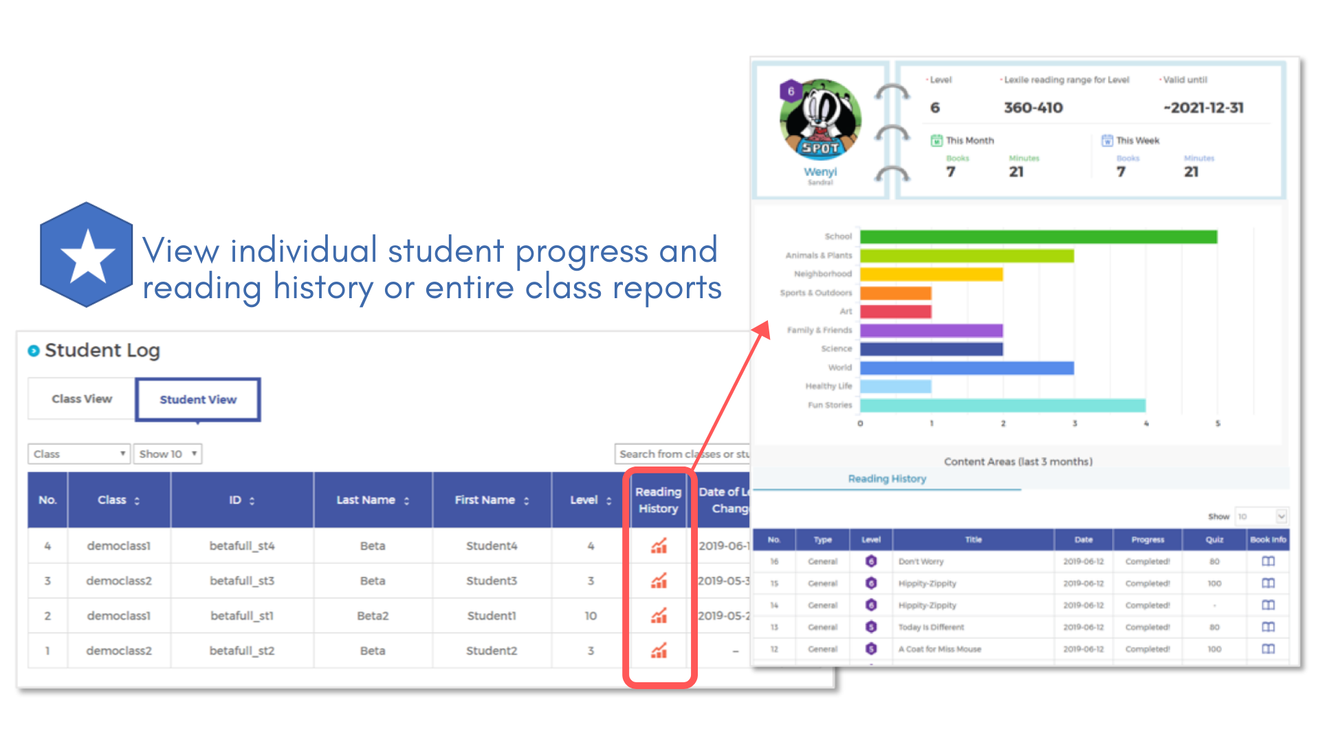Expand the Class filter dropdown
Image resolution: width=1320 pixels, height=742 pixels.
[79, 454]
